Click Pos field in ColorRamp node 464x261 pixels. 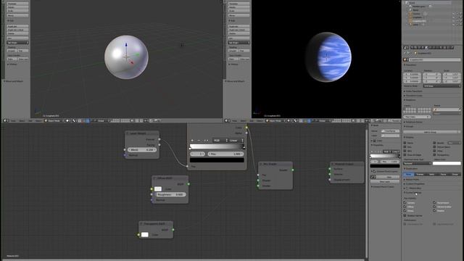[225, 154]
